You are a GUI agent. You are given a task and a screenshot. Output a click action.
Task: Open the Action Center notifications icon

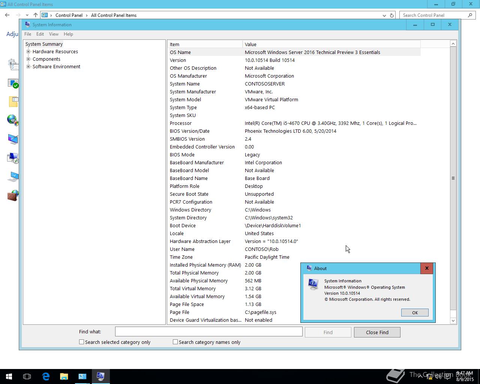[447, 376]
